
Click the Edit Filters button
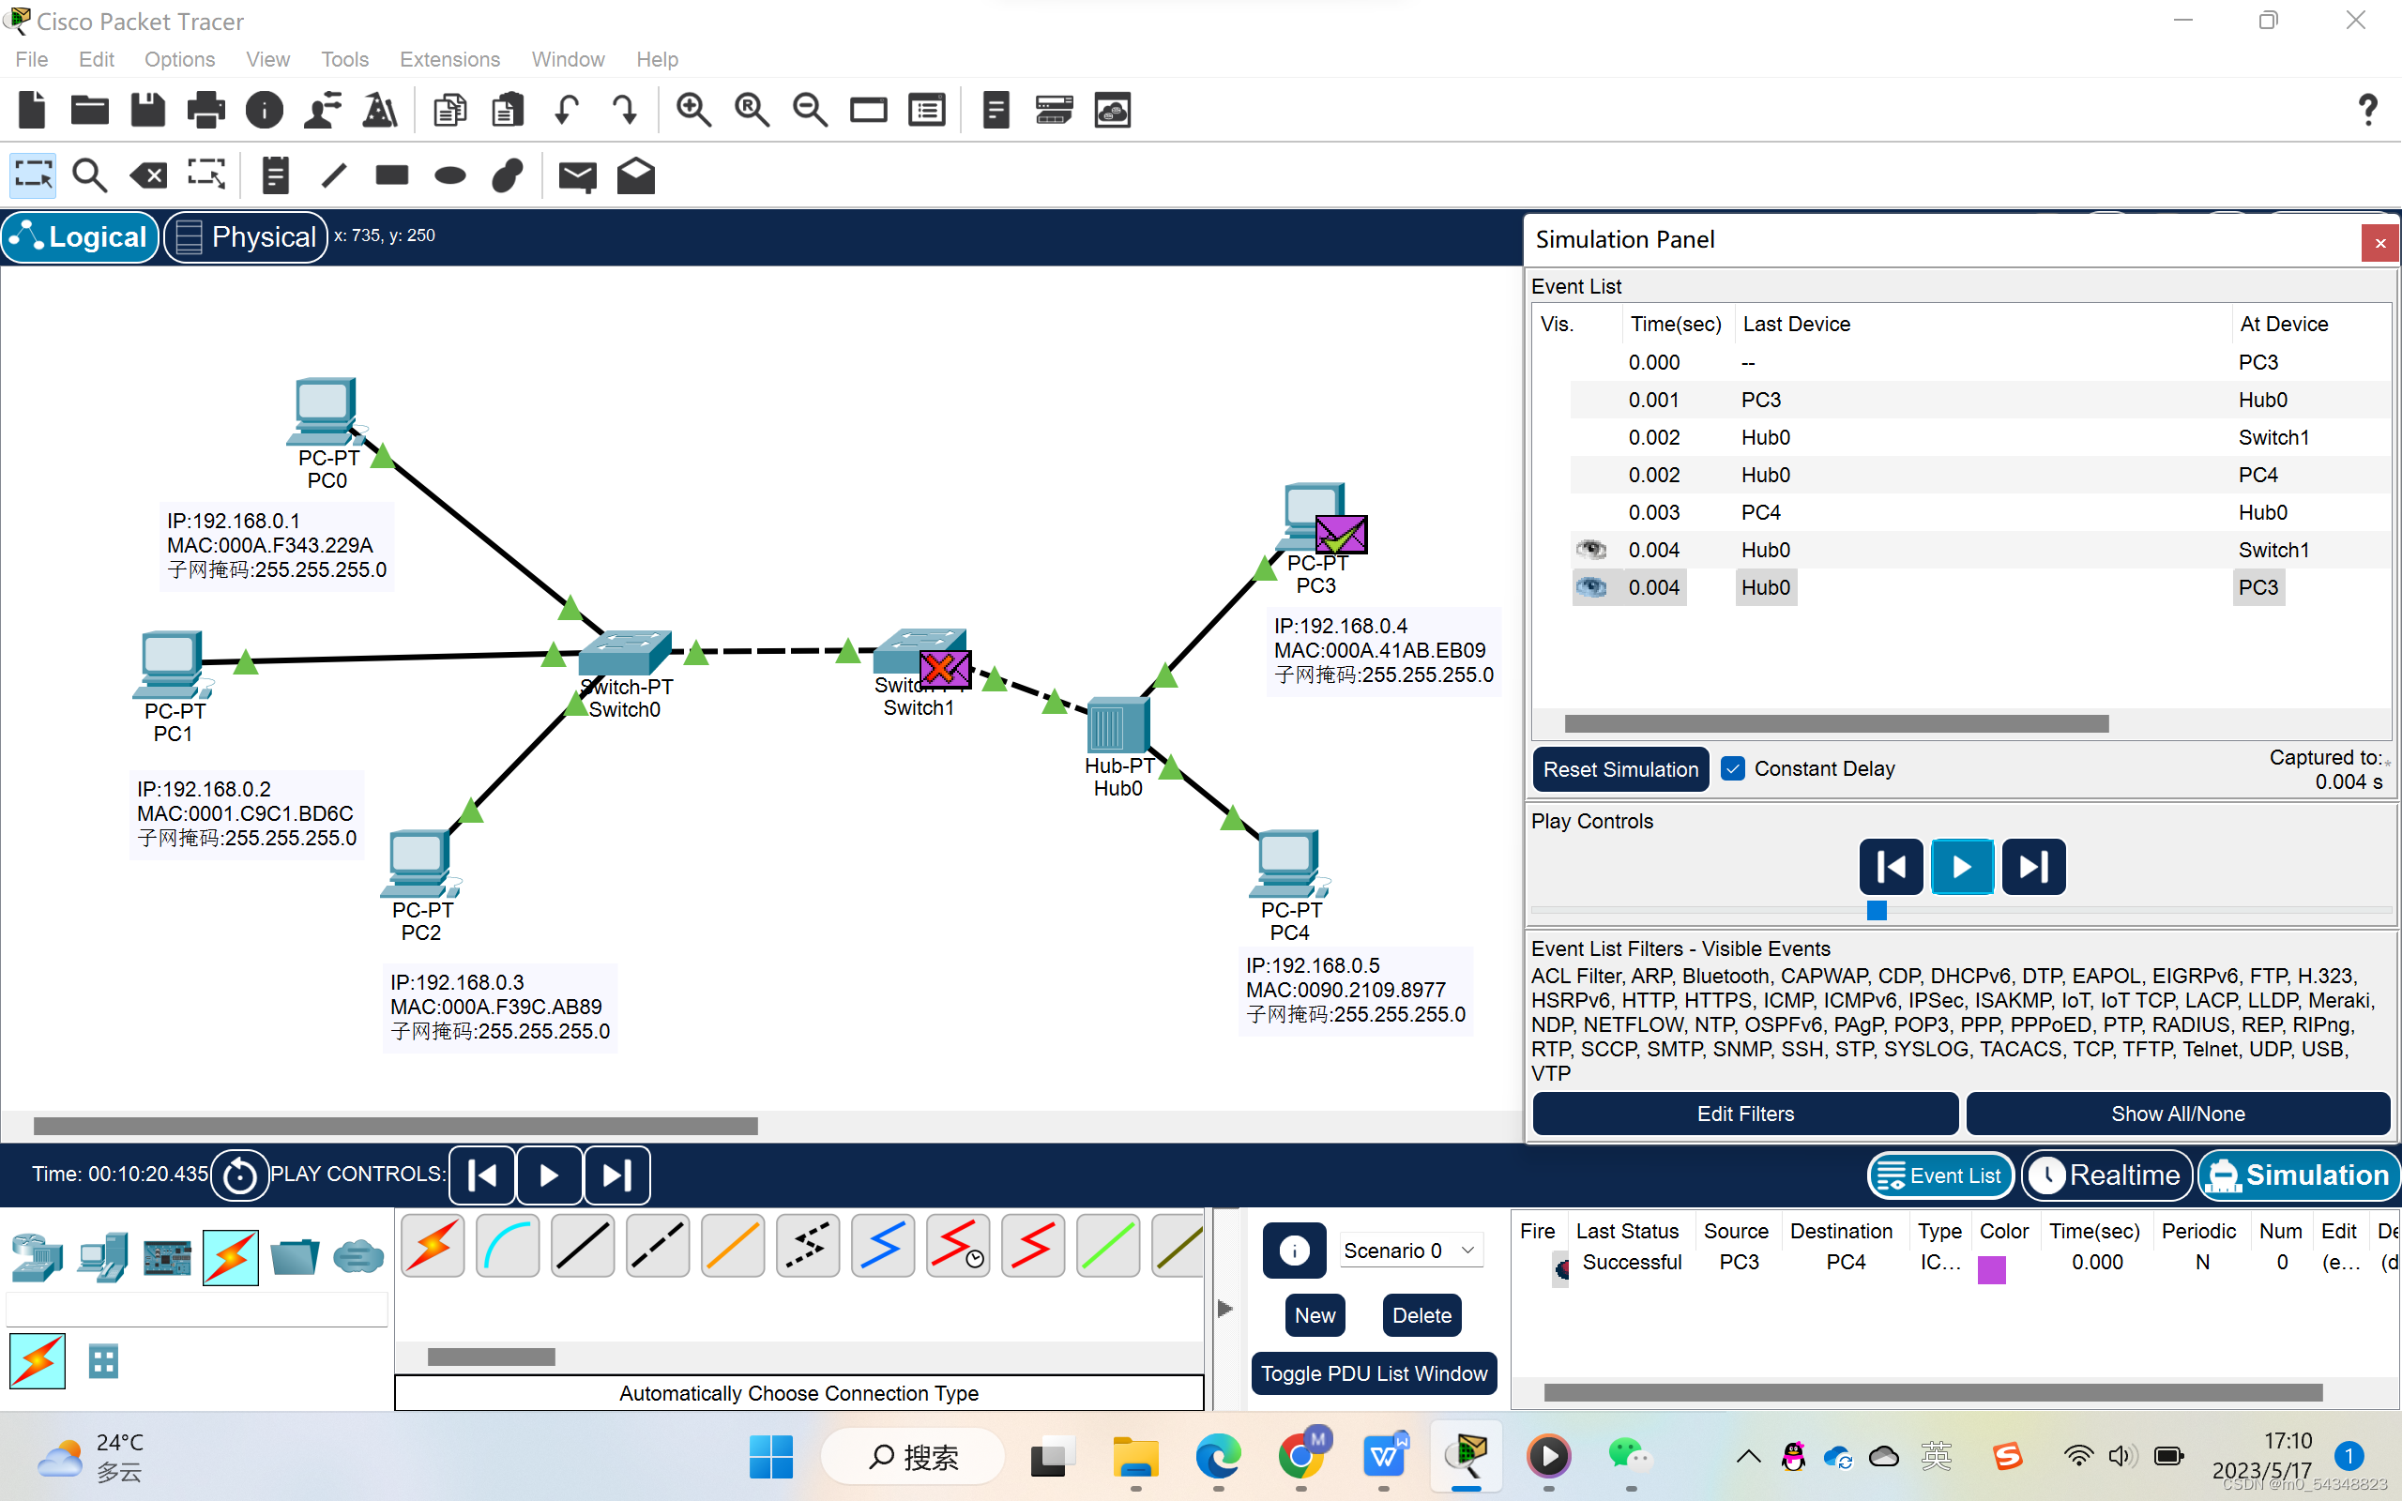(x=1745, y=1114)
